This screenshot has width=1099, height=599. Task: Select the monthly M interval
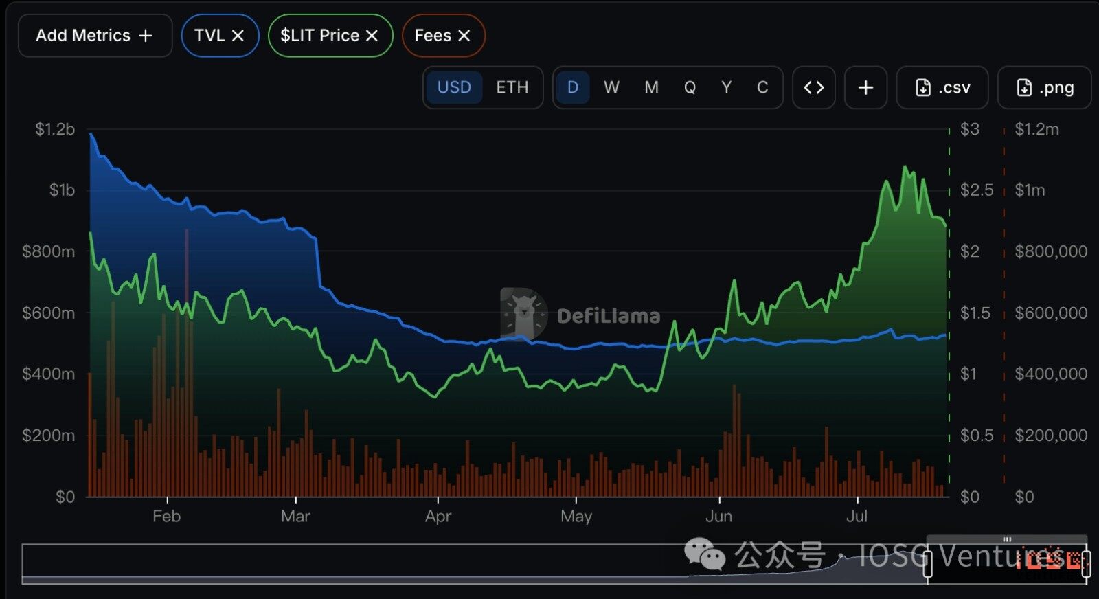pos(651,87)
